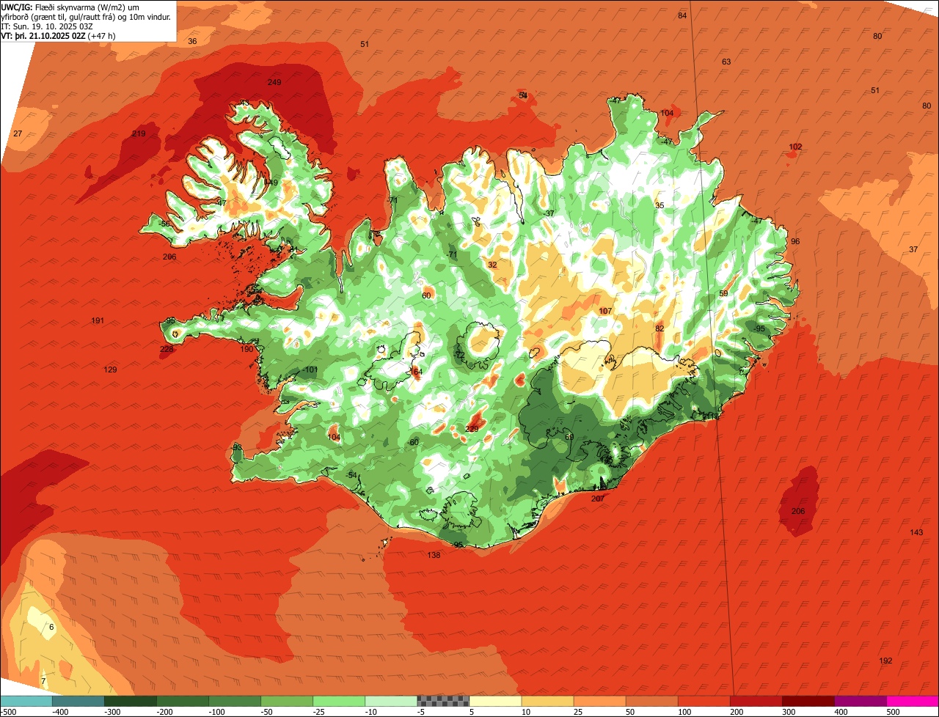Click the 27 value near the west edge

tap(18, 133)
